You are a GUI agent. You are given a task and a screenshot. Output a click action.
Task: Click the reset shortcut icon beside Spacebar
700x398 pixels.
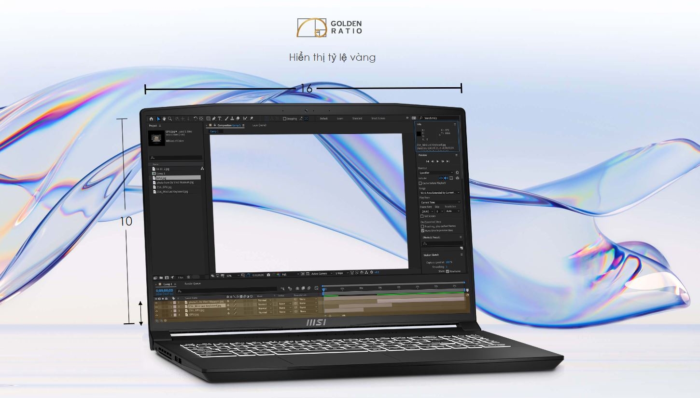[457, 172]
